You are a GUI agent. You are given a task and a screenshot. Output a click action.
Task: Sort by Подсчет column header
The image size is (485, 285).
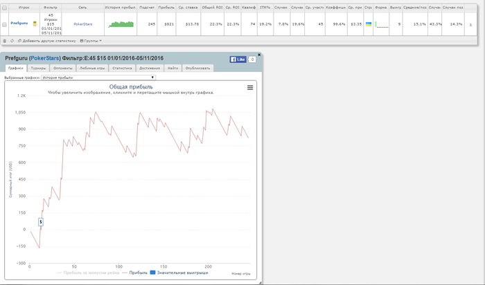click(x=147, y=8)
